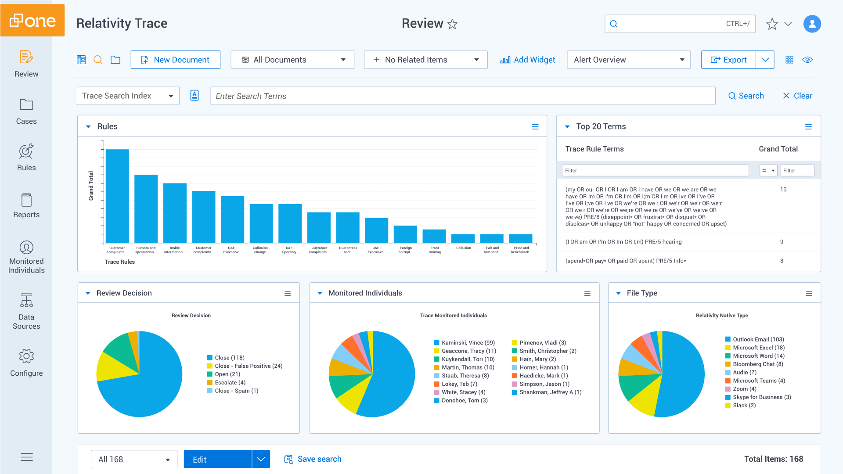
Task: Toggle the eye visibility icon
Action: tap(807, 60)
